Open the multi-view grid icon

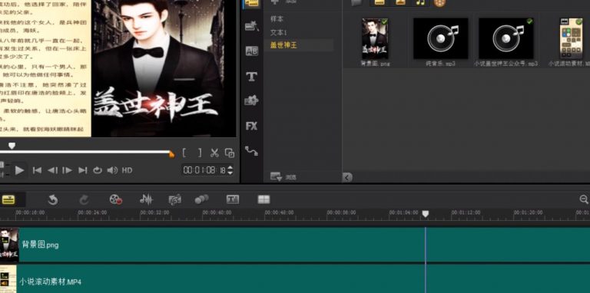click(264, 199)
